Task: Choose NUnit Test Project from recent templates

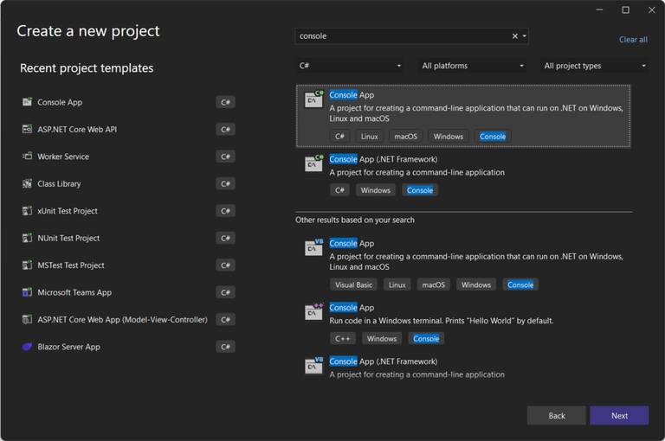Action: [68, 238]
